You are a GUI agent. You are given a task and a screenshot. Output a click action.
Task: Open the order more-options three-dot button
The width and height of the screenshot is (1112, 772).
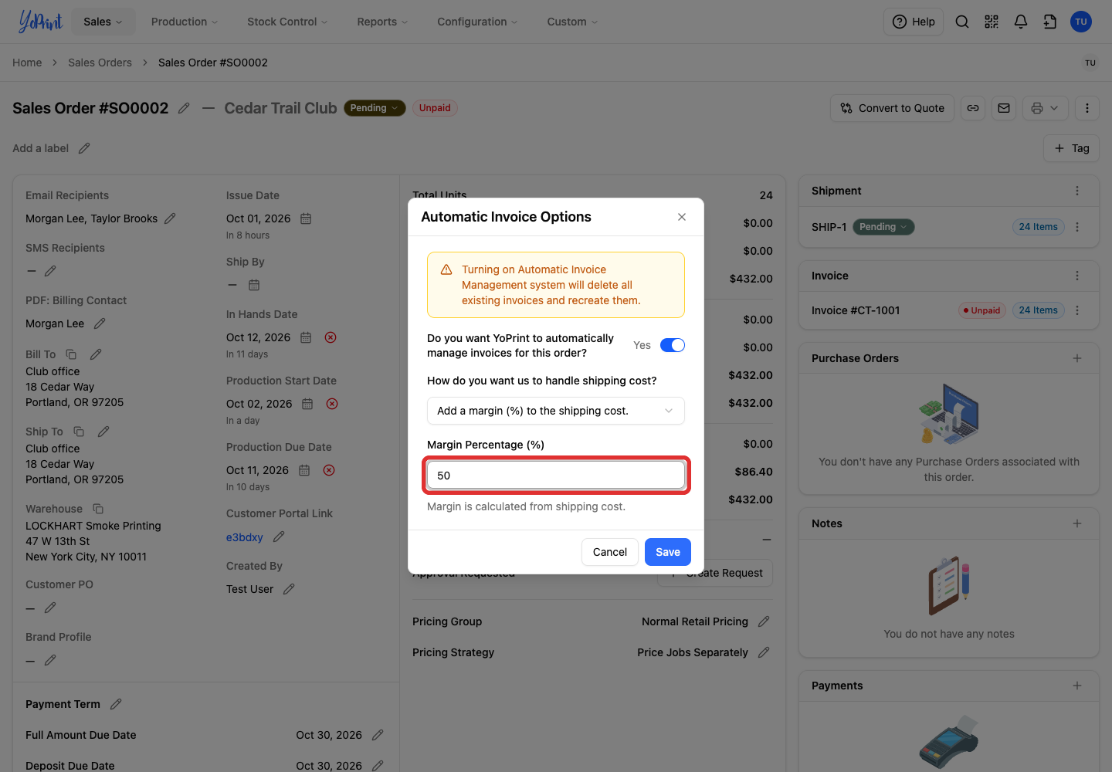tap(1087, 108)
